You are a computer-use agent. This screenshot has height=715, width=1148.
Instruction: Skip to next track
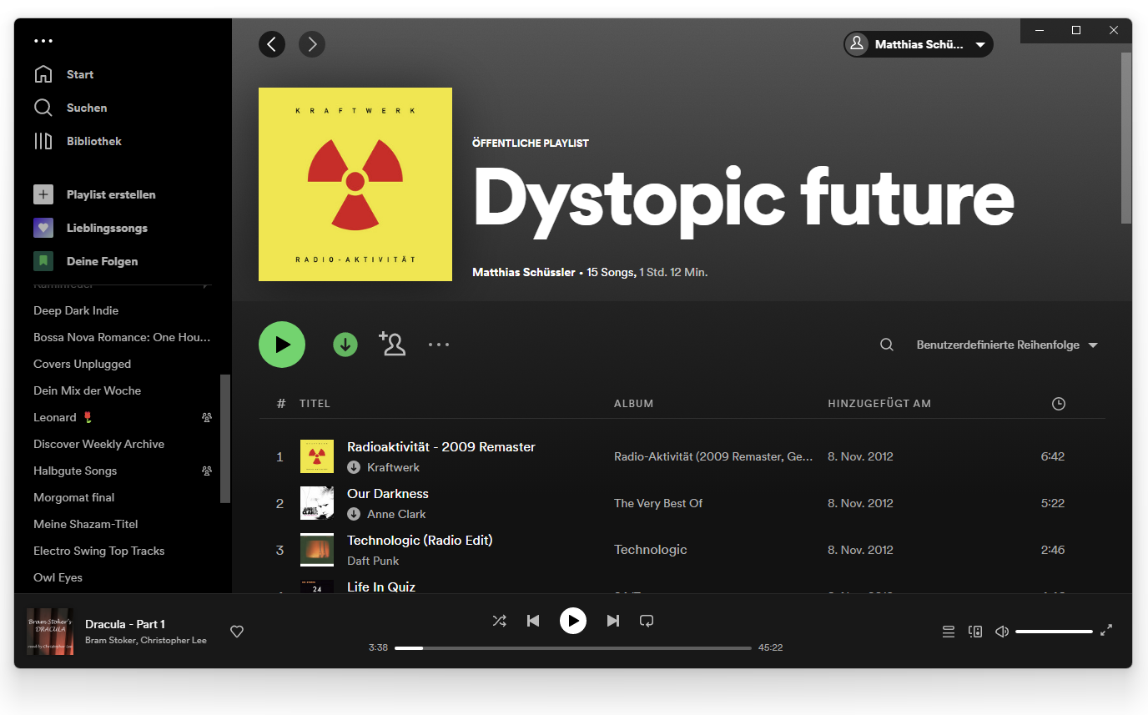coord(613,621)
